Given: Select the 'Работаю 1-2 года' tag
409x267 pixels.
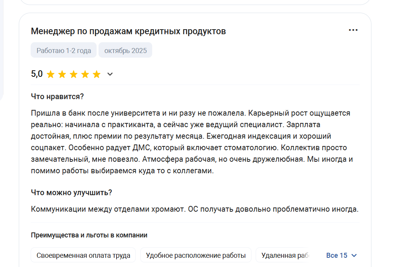Looking at the screenshot, I should (64, 50).
